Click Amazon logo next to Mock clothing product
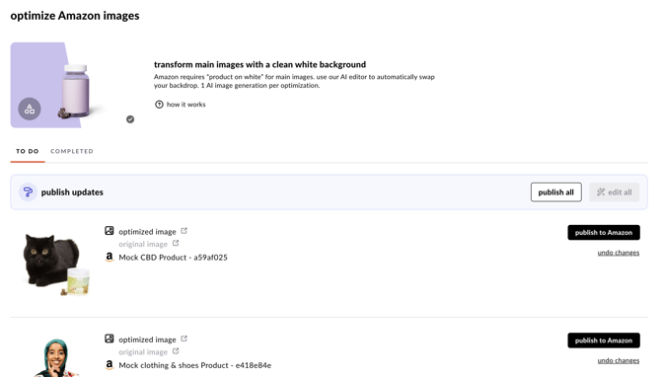The height and width of the screenshot is (377, 661). pos(110,365)
